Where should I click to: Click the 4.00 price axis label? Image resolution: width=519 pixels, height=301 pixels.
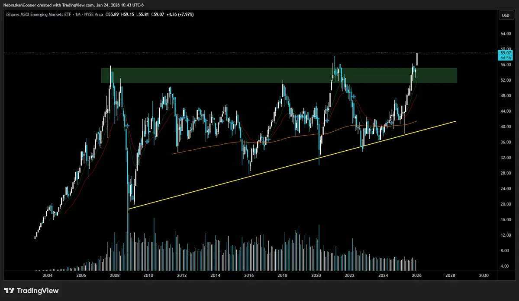click(x=505, y=266)
